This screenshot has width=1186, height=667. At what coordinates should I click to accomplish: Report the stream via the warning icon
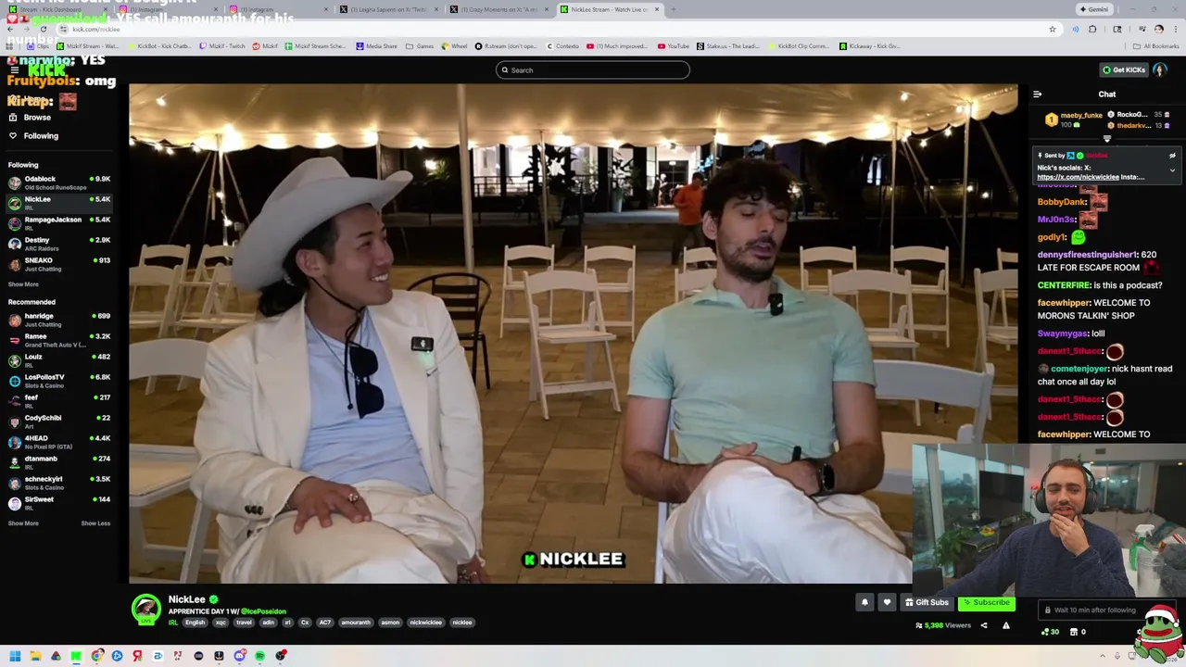point(1006,625)
